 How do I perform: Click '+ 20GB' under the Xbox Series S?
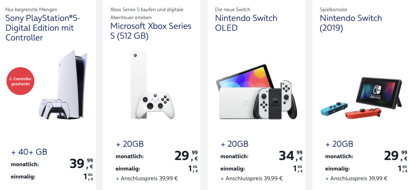pos(130,144)
